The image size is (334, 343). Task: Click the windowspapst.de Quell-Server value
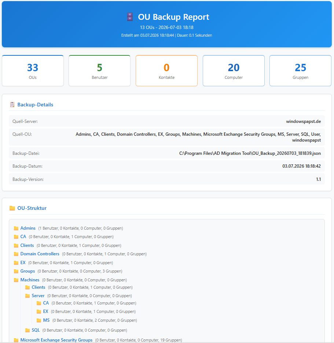(304, 121)
